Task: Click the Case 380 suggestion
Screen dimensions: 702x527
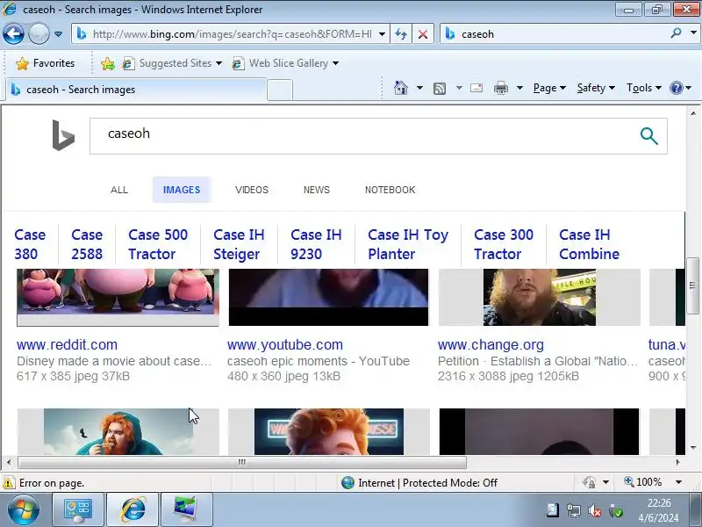Action: [x=30, y=244]
